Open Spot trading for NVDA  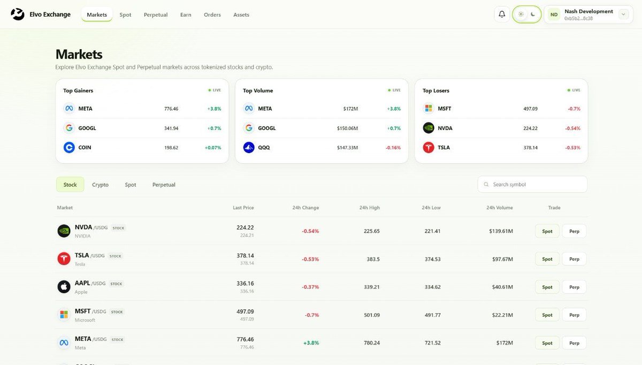(547, 231)
